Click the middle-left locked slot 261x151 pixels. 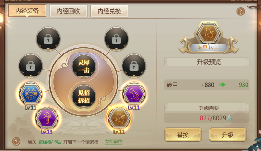pos(31,66)
